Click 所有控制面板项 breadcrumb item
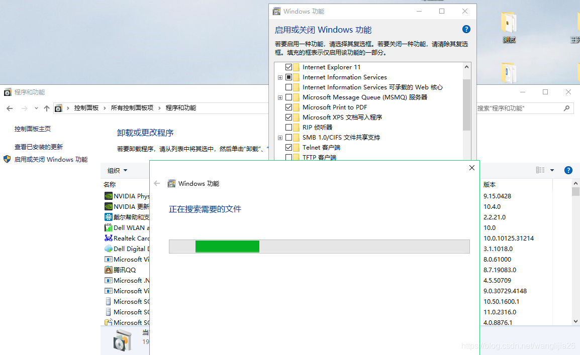 click(132, 108)
